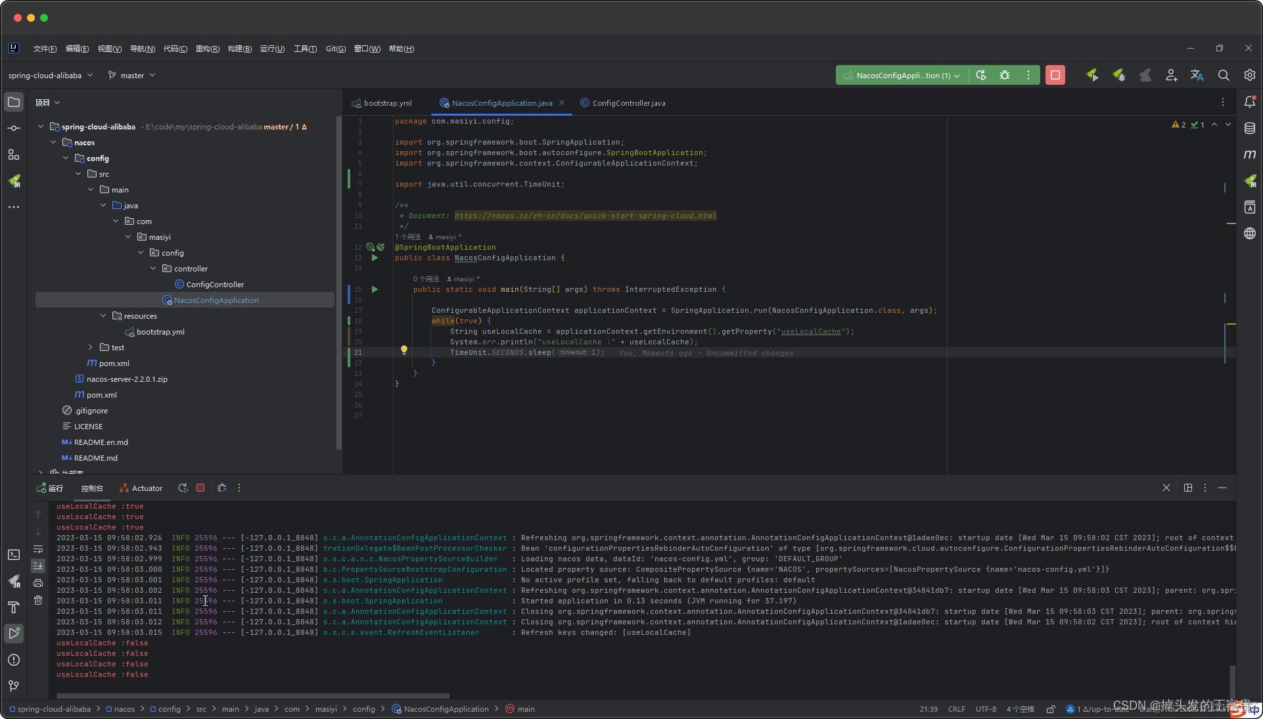Collapse the resources folder

(103, 315)
